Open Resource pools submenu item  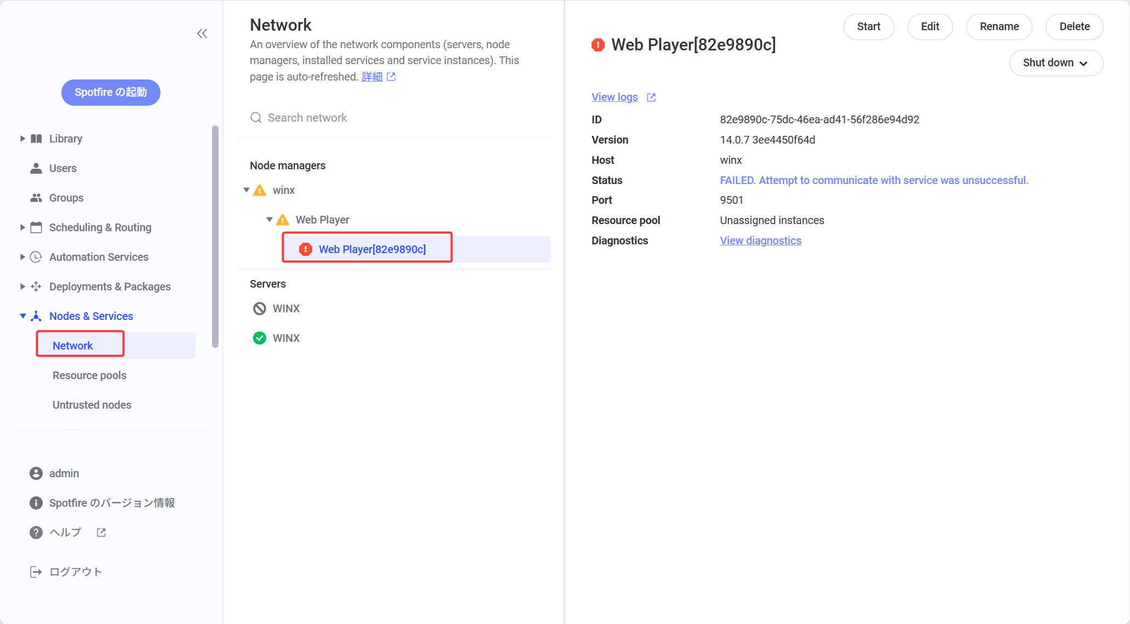[89, 375]
